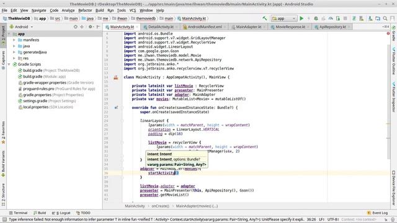Open settings.gradle file

(47, 101)
